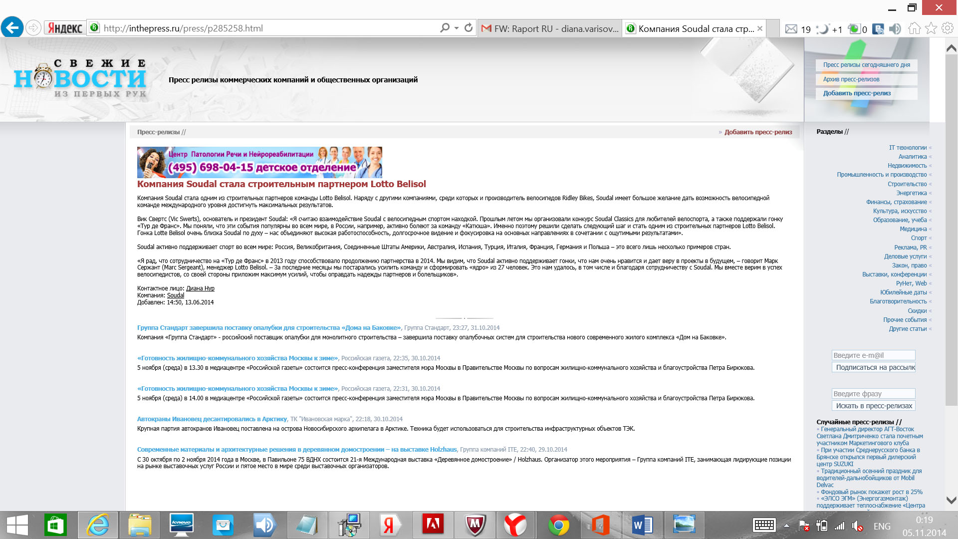Refresh the page with reload icon
The height and width of the screenshot is (539, 958).
(468, 28)
